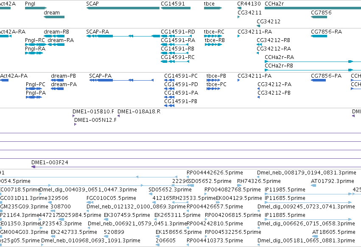Click BAC end label DME1-015B10.F
The image size is (361, 247).
pos(93,112)
